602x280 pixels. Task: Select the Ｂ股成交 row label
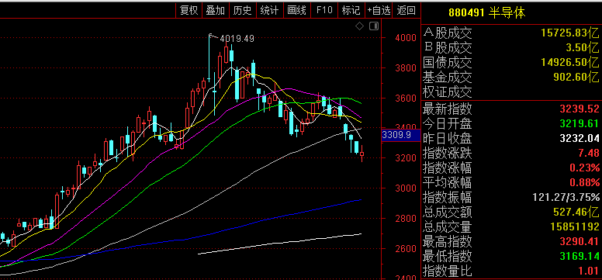click(448, 48)
